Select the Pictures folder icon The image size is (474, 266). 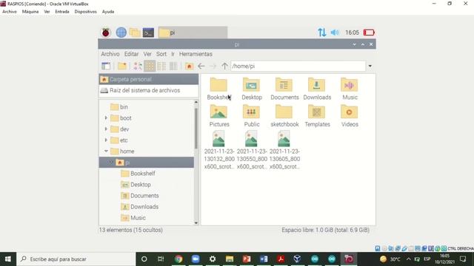pos(218,112)
